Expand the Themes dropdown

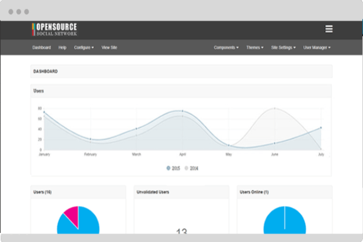pyautogui.click(x=255, y=47)
